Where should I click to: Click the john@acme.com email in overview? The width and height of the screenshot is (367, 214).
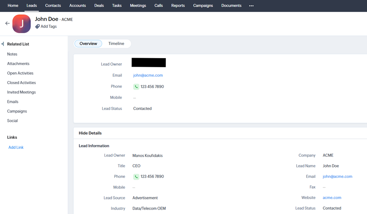coord(148,75)
